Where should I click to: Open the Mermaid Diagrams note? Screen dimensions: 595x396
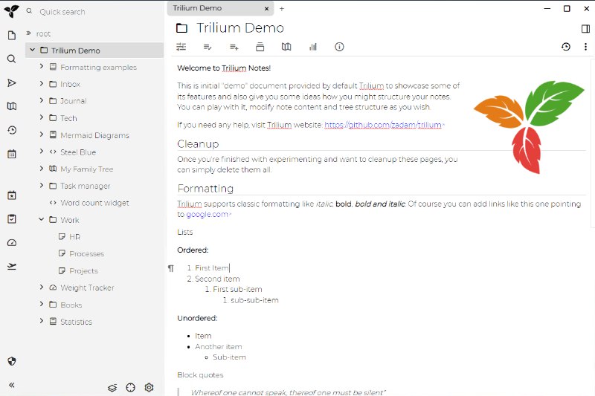tap(94, 135)
